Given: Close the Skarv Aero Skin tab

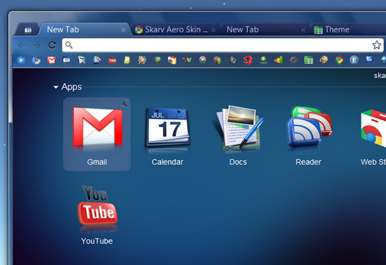Looking at the screenshot, I should coord(214,30).
